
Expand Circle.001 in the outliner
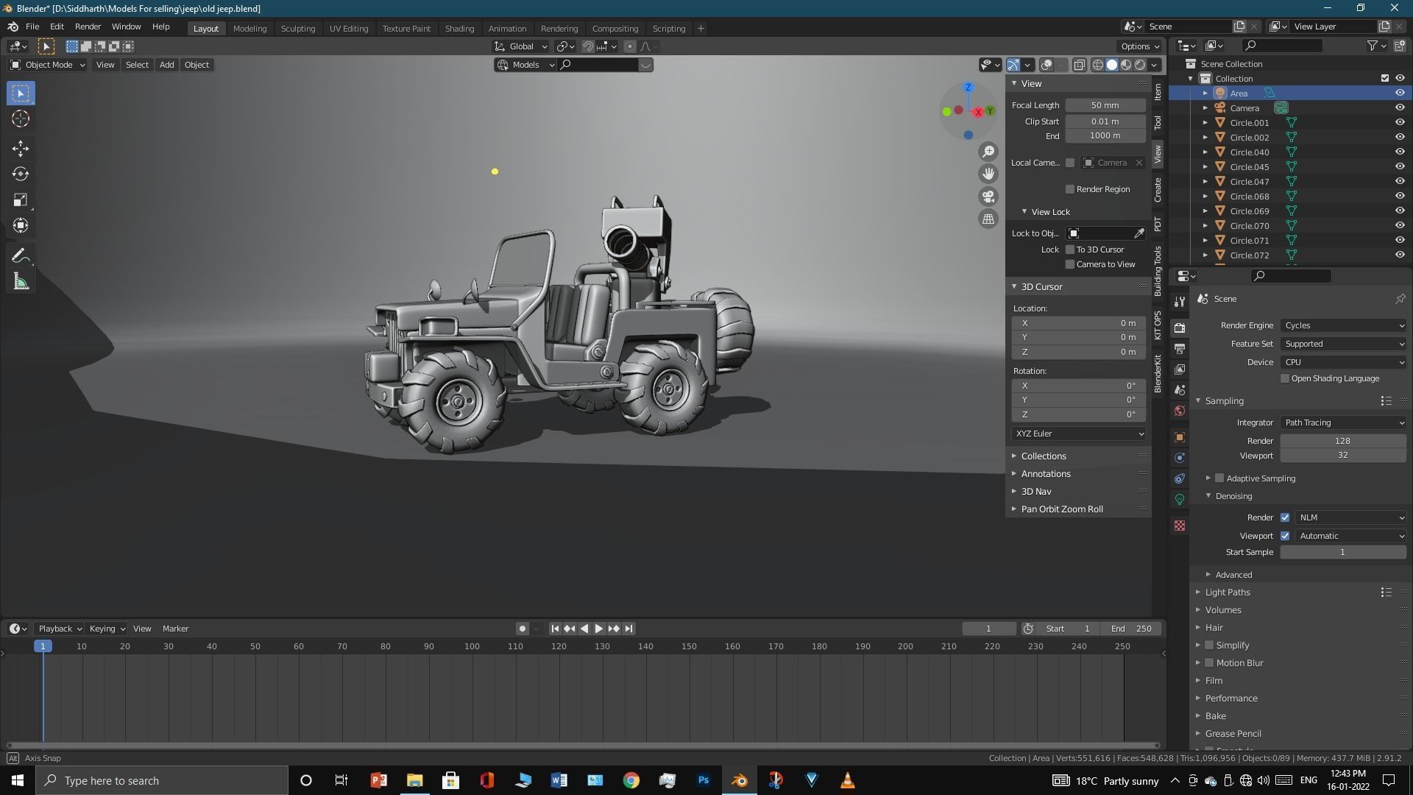click(1205, 123)
